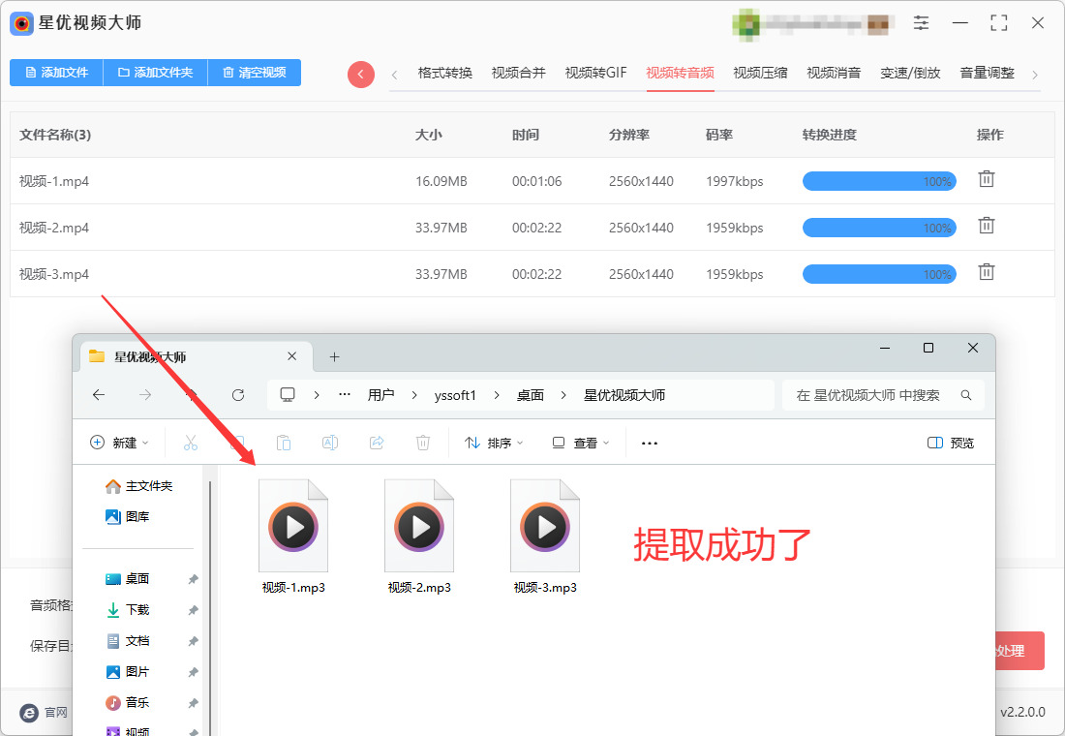Screen dimensions: 1065x736
Task: Switch to the 格式转换 tab
Action: pos(445,73)
